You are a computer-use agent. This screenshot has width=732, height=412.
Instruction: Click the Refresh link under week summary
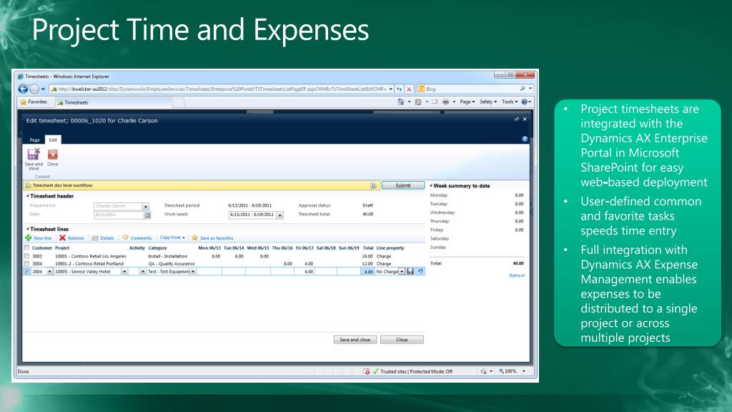click(517, 275)
